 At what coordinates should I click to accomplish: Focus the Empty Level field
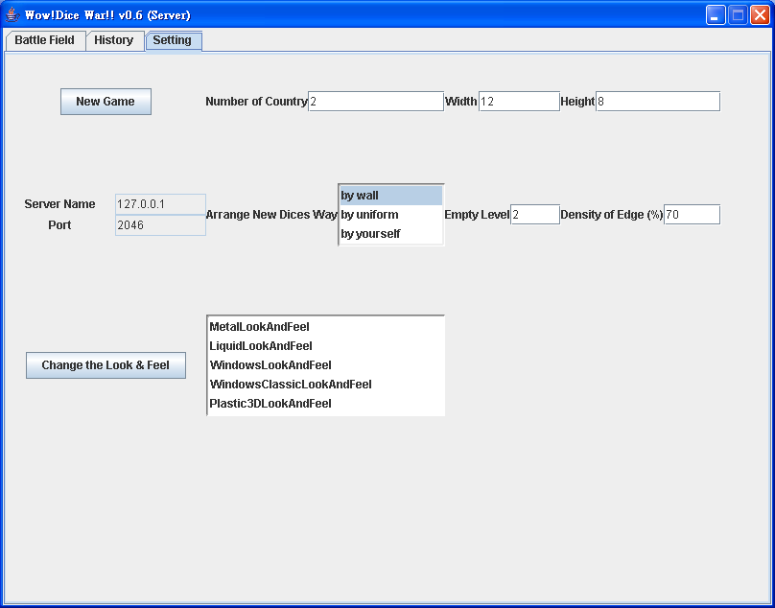534,215
